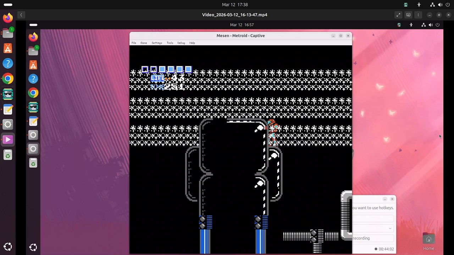454x255 pixels.
Task: Open Files from the outer desktop dock
Action: [x=8, y=33]
